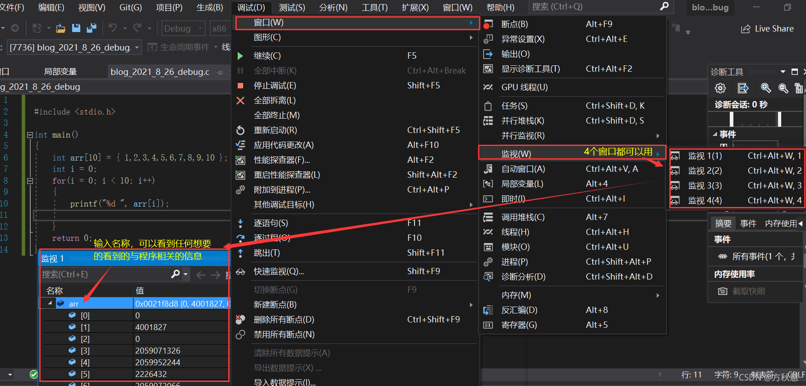Click the Disassembly icon

488,310
